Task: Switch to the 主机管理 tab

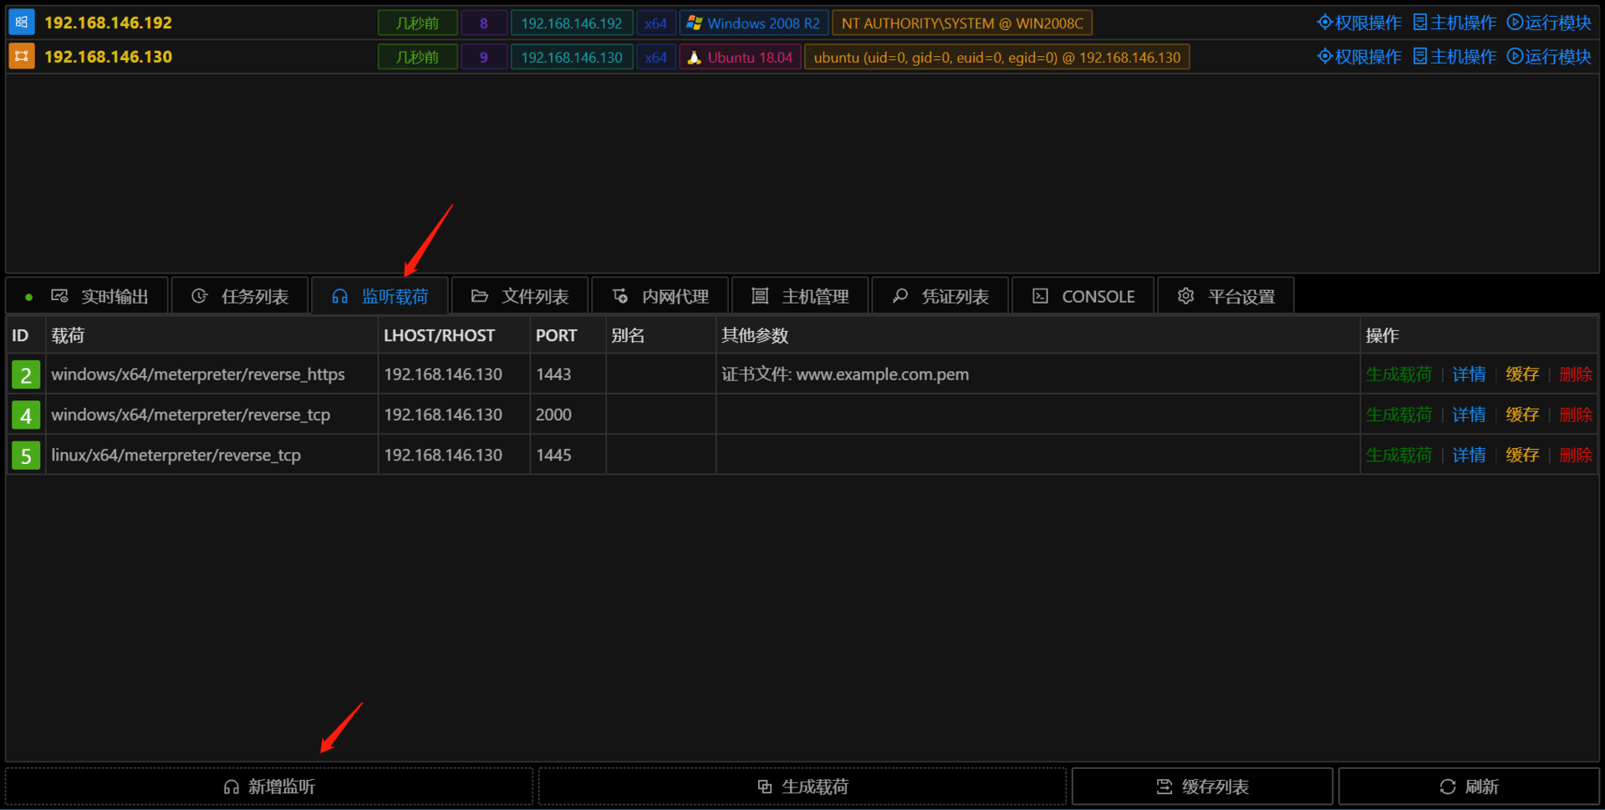Action: (x=800, y=296)
